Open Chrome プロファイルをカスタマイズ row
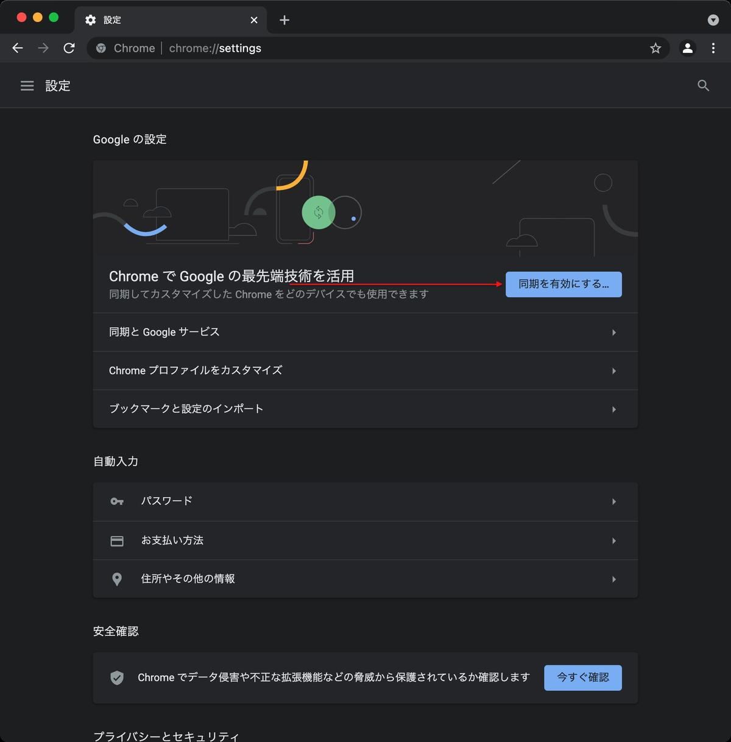Image resolution: width=731 pixels, height=742 pixels. tap(365, 370)
